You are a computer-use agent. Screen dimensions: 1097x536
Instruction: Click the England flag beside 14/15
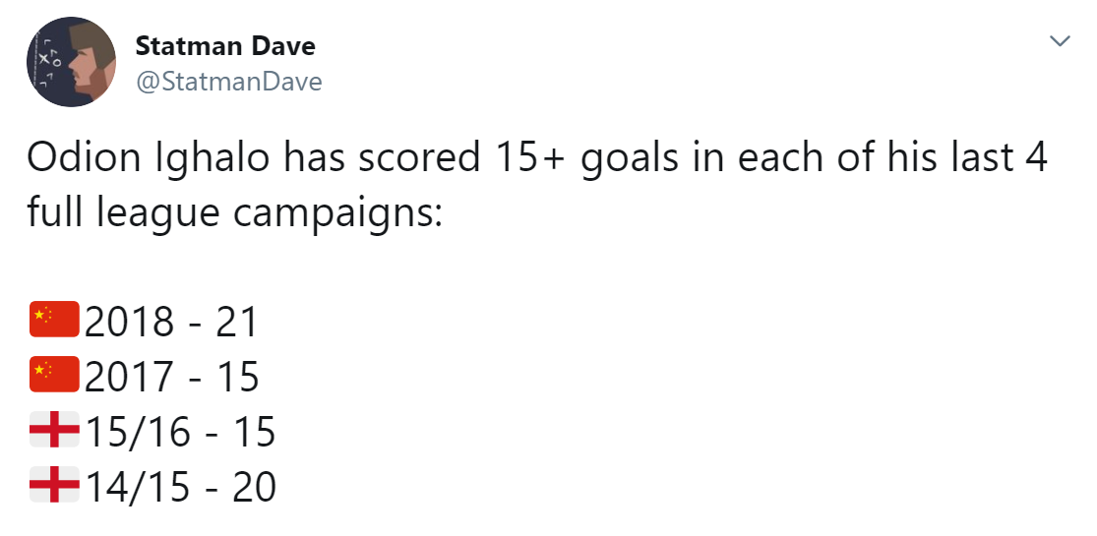53,486
